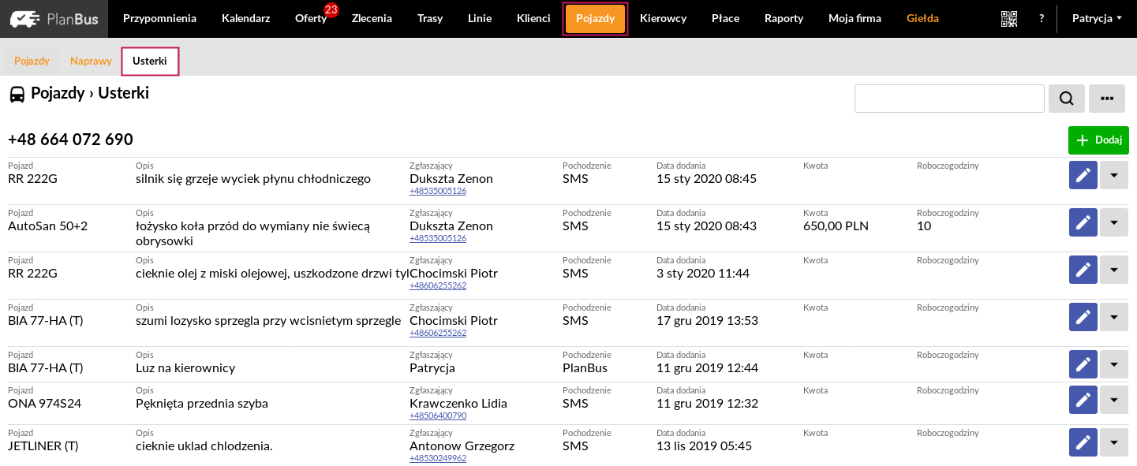Click date '13 lis 2019 05:45'

pos(704,446)
